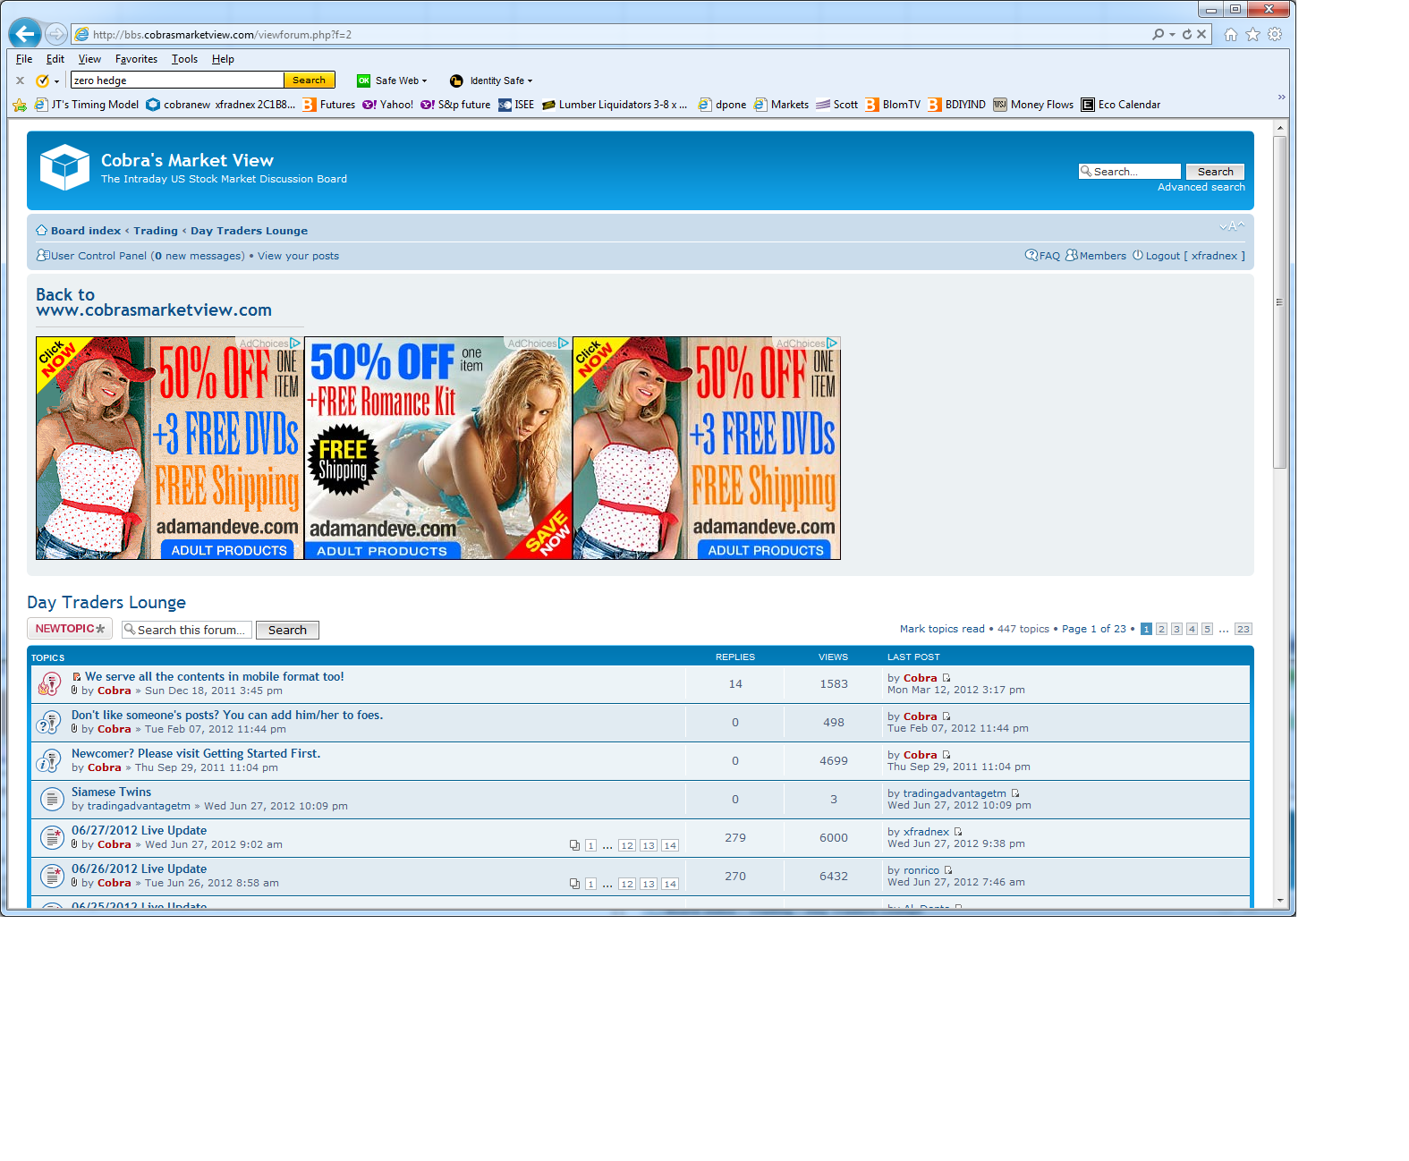Open the Edit menu
This screenshot has width=1409, height=1161.
pos(55,59)
